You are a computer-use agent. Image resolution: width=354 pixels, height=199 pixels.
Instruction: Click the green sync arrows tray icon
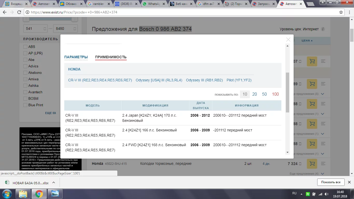308,194
